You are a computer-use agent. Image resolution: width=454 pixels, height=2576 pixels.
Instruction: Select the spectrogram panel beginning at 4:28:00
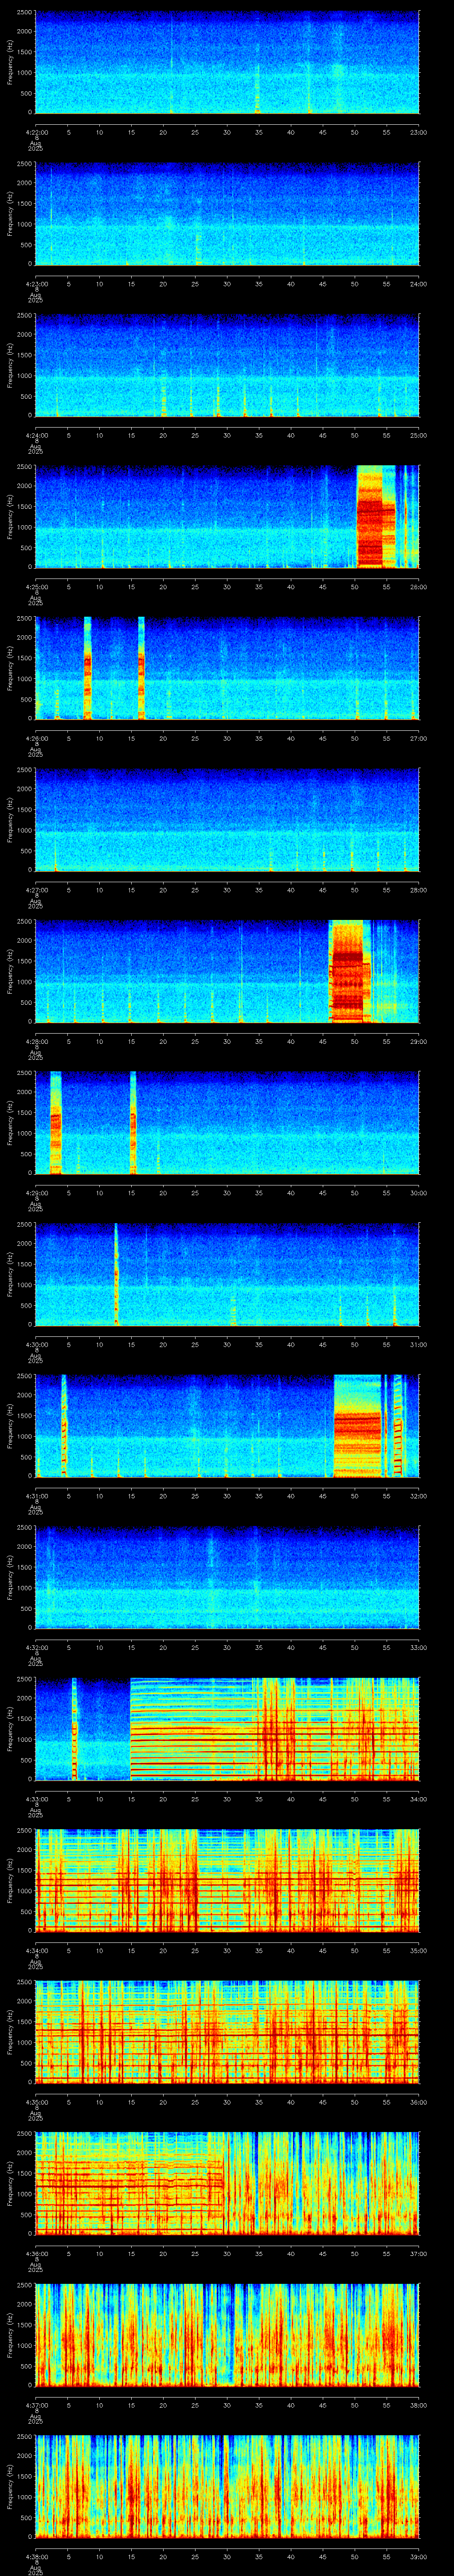pyautogui.click(x=227, y=972)
